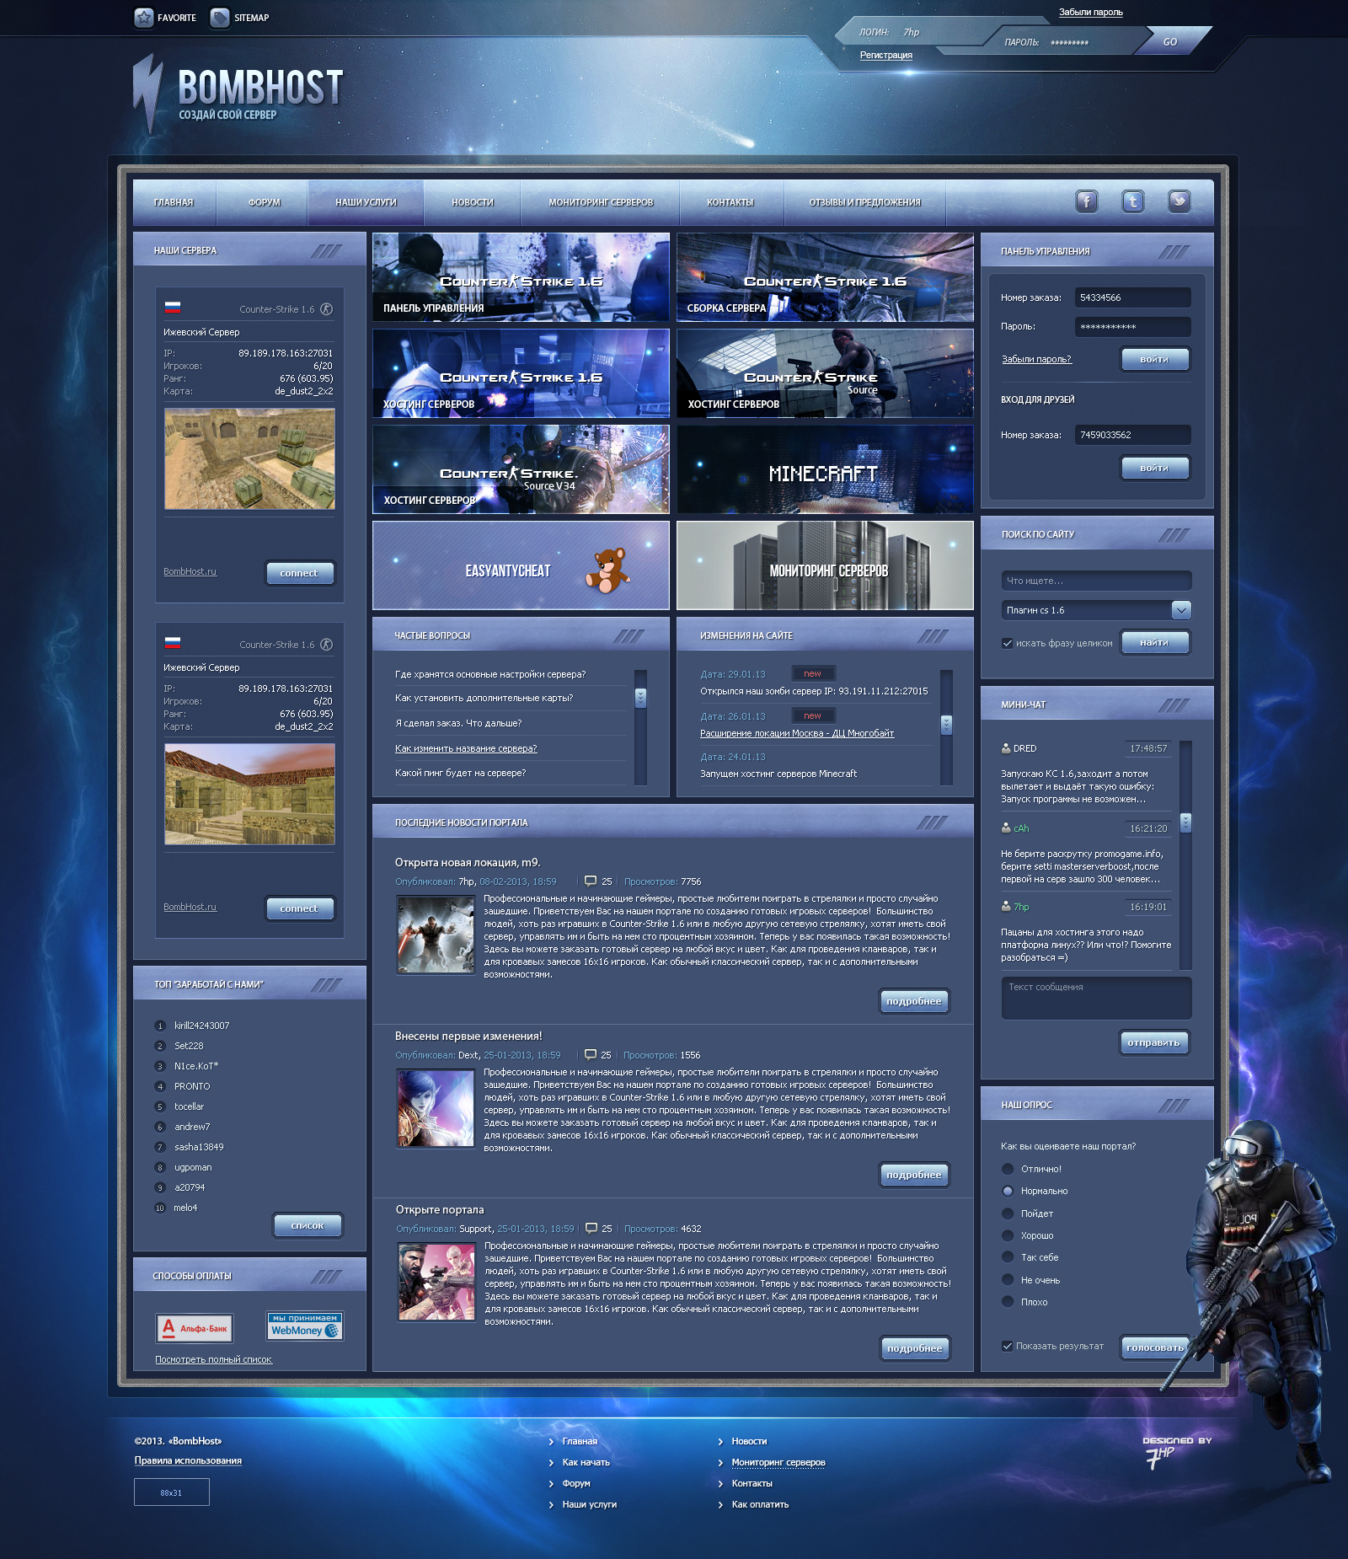
Task: Open 'Как изменить название сервера?' question
Action: pos(466,748)
